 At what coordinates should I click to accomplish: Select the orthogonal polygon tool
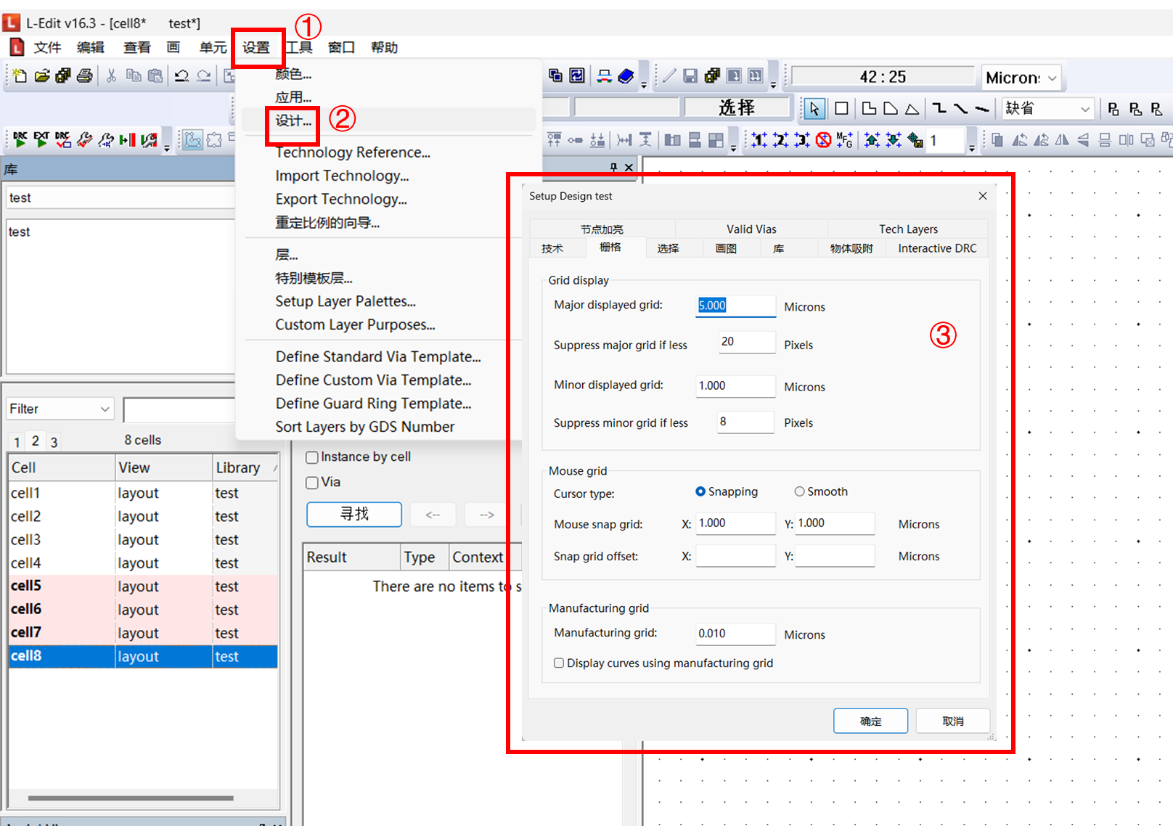[x=869, y=109]
